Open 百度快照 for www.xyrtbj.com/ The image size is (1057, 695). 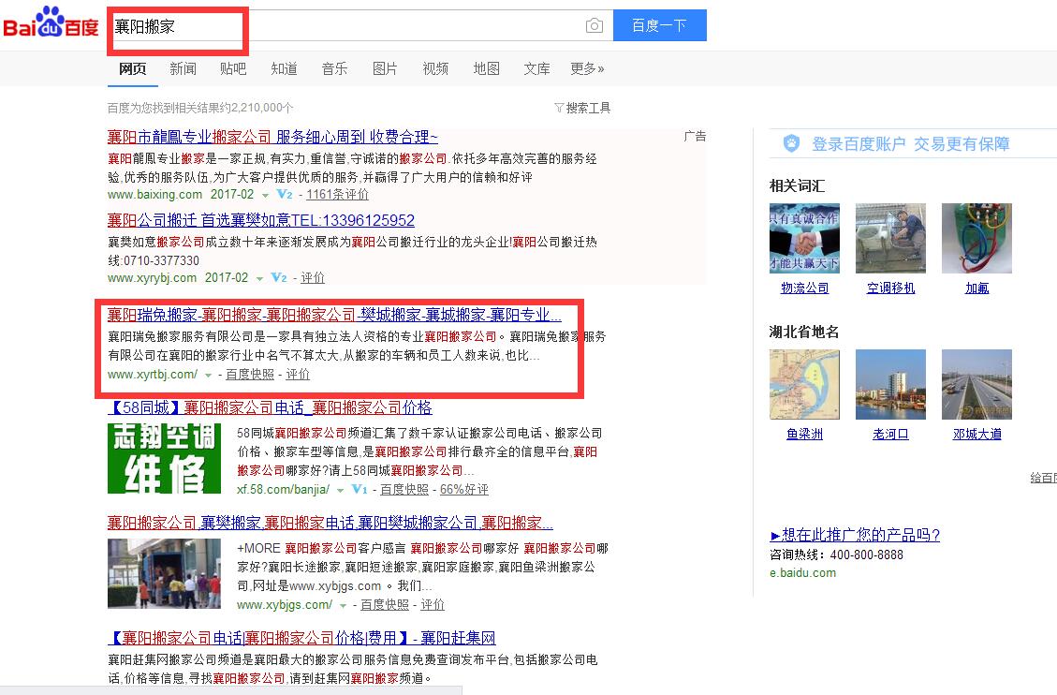pyautogui.click(x=249, y=375)
